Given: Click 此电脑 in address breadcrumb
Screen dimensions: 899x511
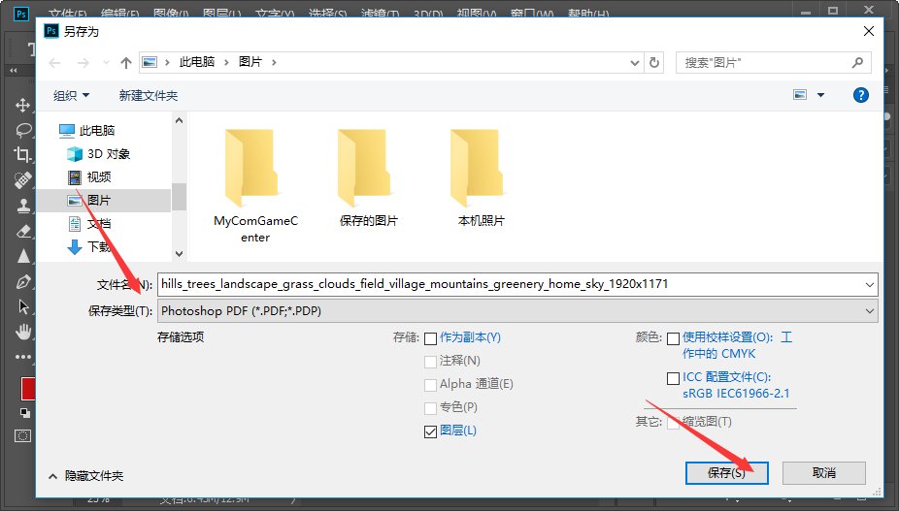Looking at the screenshot, I should point(197,62).
